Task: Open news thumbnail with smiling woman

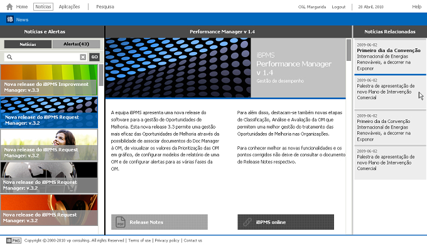Action: click(x=49, y=145)
